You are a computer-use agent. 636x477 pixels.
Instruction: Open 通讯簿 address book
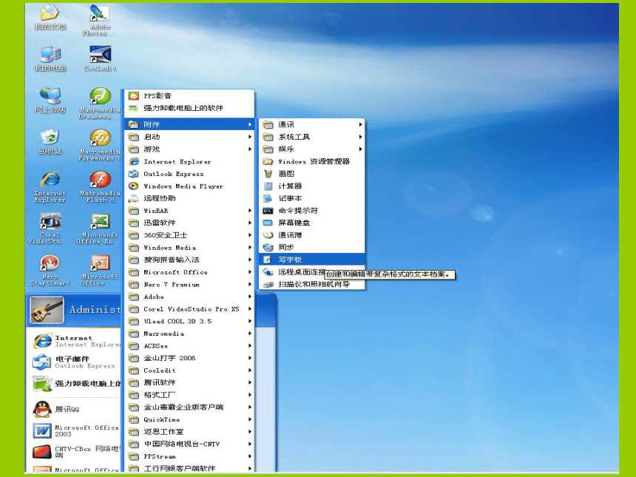click(312, 235)
